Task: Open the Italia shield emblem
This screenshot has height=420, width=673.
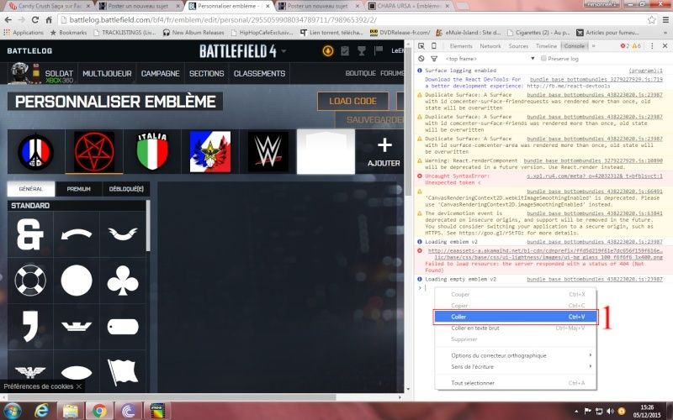Action: tap(152, 152)
